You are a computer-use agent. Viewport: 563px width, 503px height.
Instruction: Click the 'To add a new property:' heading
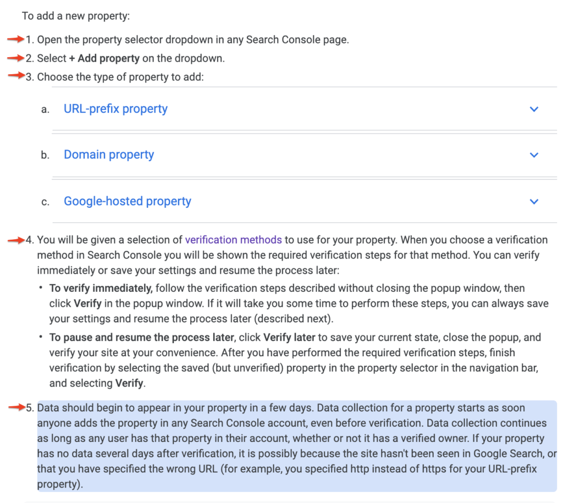coord(76,16)
